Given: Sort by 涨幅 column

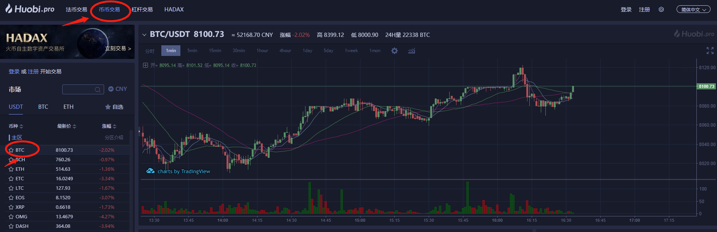Looking at the screenshot, I should (109, 126).
